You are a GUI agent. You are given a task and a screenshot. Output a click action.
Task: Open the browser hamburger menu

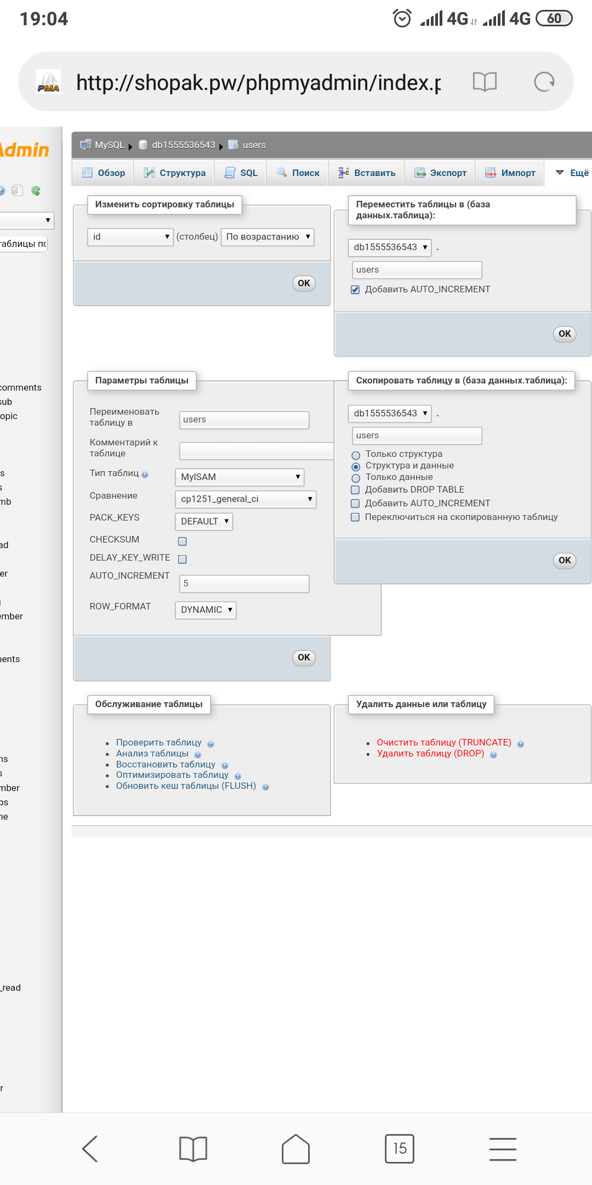tap(503, 1149)
